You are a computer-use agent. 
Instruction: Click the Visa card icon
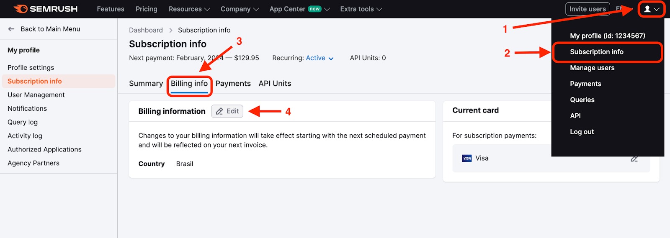[466, 158]
